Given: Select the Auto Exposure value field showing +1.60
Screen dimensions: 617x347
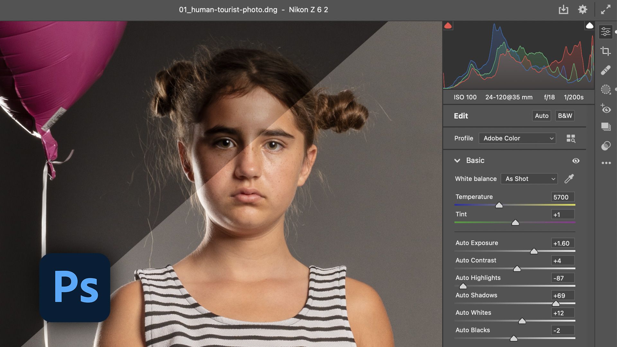Looking at the screenshot, I should [562, 243].
